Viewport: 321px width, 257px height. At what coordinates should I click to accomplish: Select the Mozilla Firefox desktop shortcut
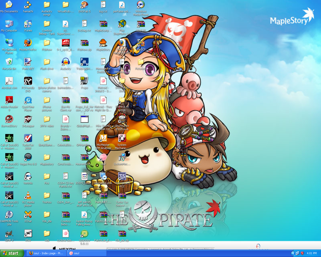tap(28, 43)
